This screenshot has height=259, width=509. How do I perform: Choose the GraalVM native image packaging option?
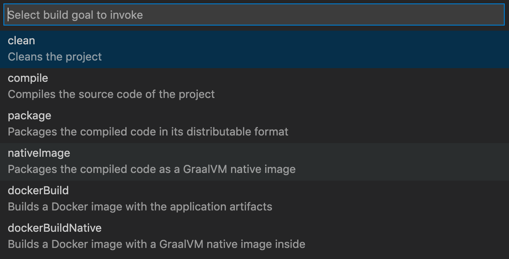point(254,162)
